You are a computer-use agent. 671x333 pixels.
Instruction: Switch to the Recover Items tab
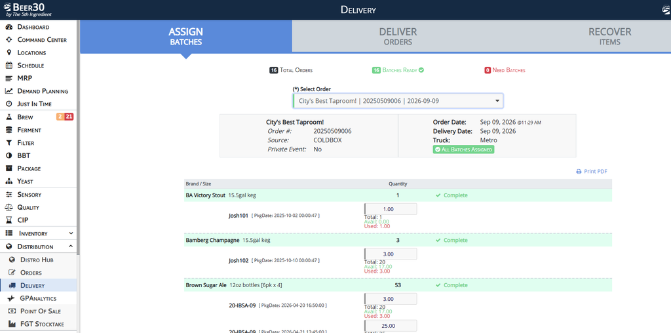pyautogui.click(x=609, y=37)
